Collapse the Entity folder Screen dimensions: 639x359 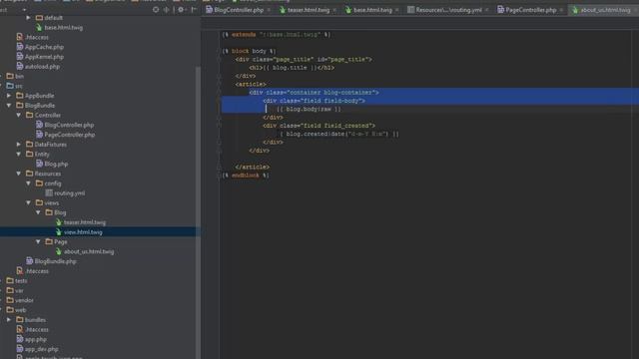[x=18, y=155]
